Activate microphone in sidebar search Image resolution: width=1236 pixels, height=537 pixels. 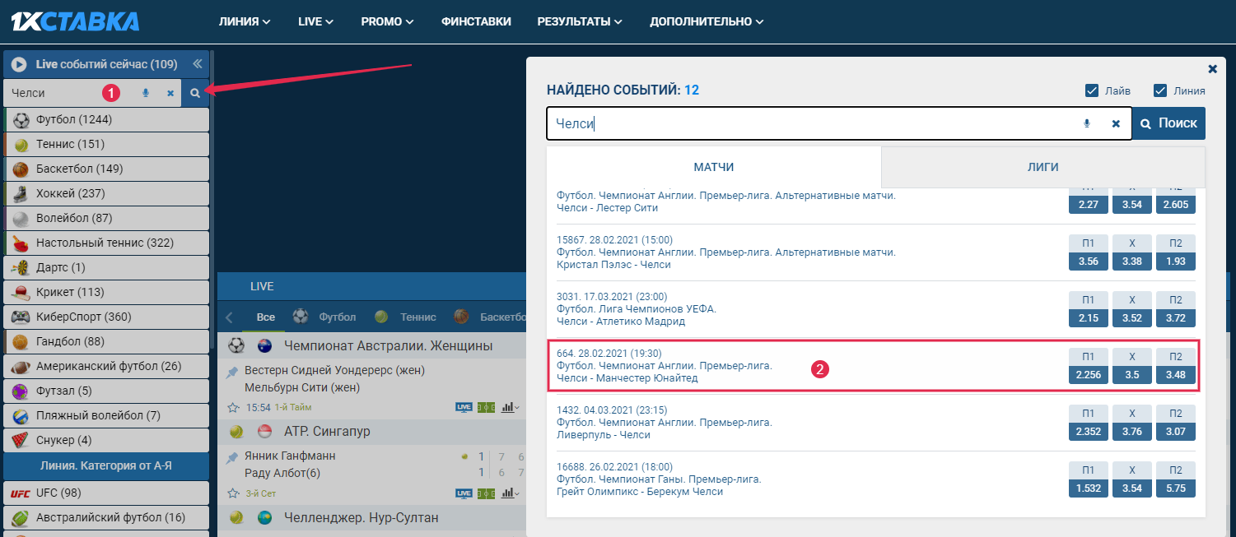pos(146,93)
